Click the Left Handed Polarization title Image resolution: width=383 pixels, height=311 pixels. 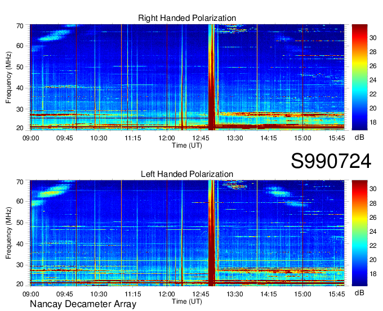click(187, 174)
